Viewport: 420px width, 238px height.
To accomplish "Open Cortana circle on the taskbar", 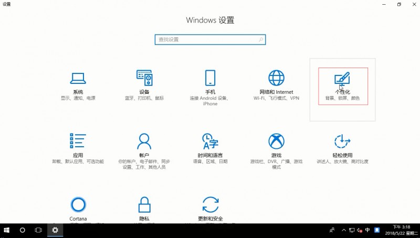I will point(23,230).
